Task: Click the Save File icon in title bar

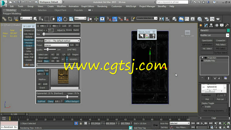Action: pyautogui.click(x=19, y=2)
